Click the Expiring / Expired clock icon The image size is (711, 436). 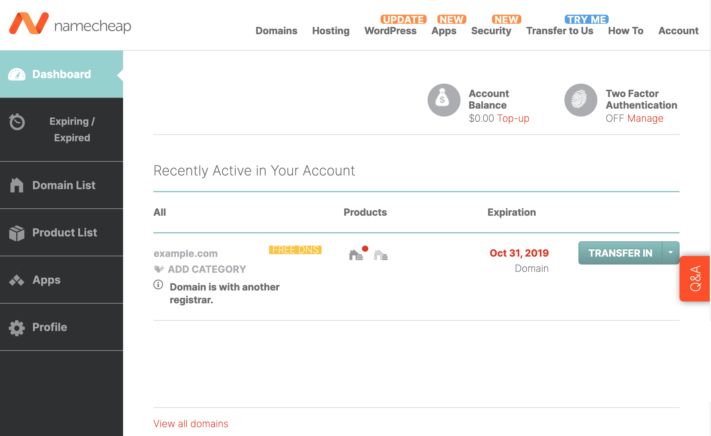tap(17, 122)
